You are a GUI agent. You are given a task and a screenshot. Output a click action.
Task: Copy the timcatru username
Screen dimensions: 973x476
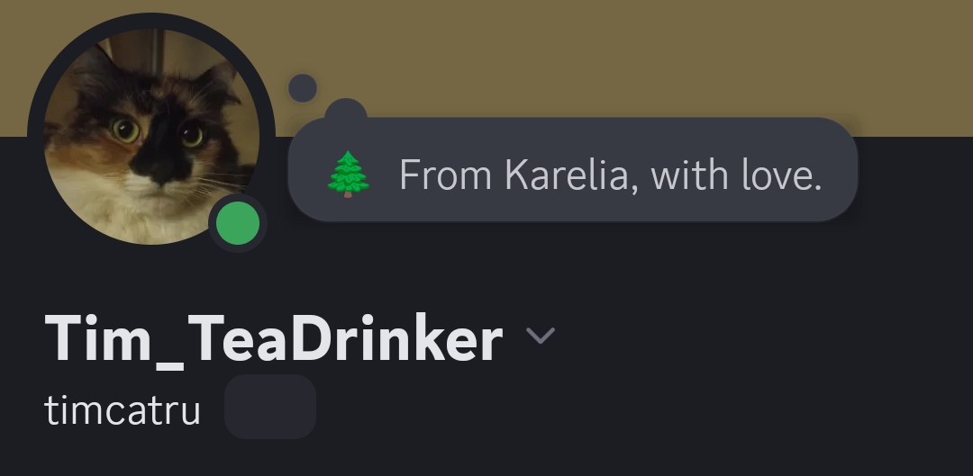(x=123, y=410)
